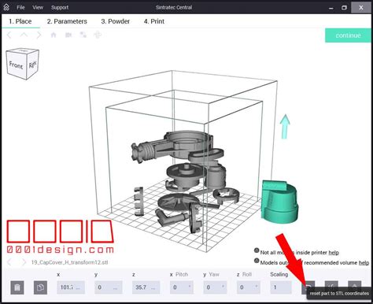Click the green continue button
The height and width of the screenshot is (304, 373).
coord(348,35)
